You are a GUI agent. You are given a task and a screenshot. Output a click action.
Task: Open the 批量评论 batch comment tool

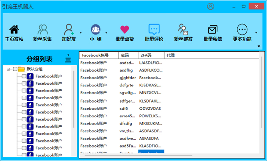(154, 33)
